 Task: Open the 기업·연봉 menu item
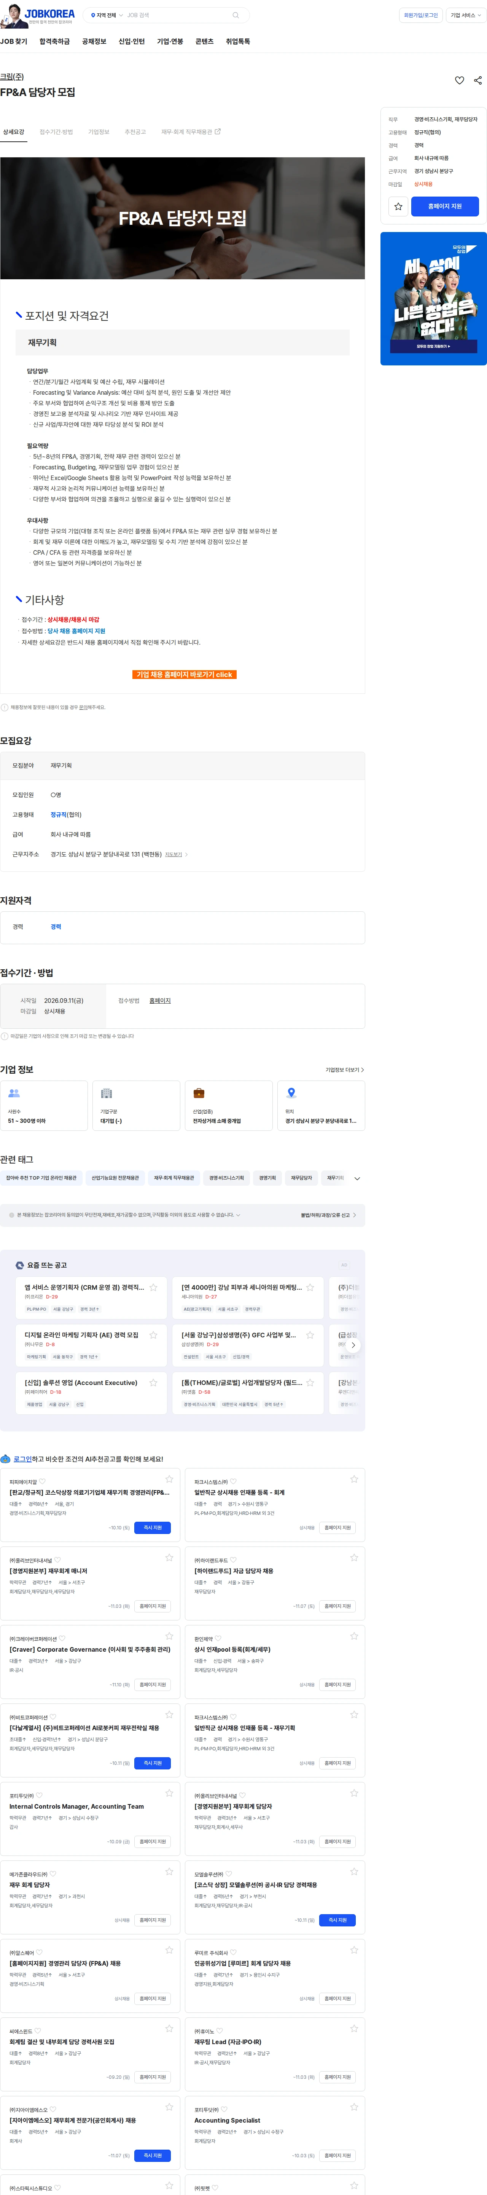[170, 42]
